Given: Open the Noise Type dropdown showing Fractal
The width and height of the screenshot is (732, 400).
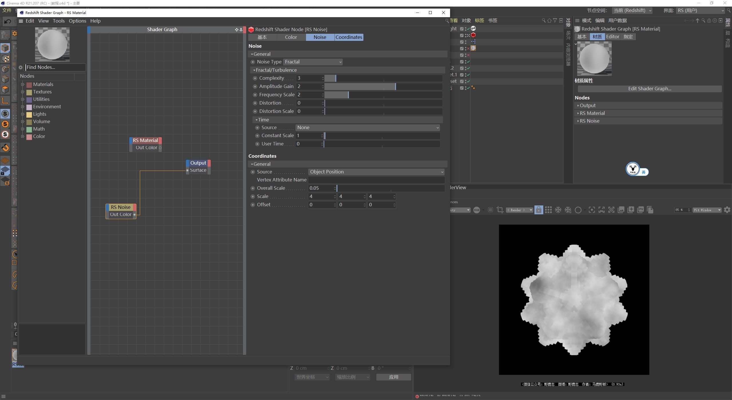Looking at the screenshot, I should (x=313, y=62).
